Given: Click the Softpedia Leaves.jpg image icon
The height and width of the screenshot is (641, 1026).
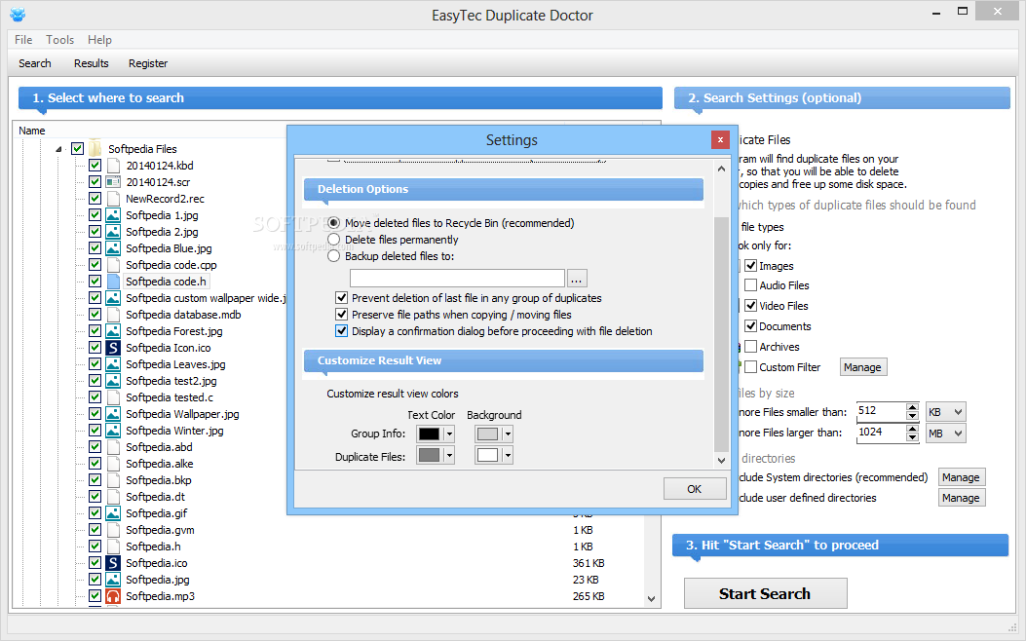Looking at the screenshot, I should [x=113, y=364].
